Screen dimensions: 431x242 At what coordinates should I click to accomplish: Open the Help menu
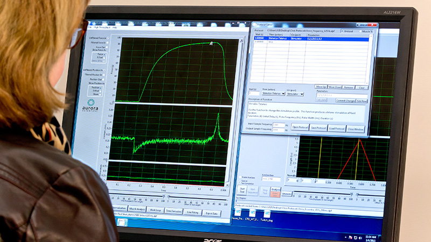point(115,27)
